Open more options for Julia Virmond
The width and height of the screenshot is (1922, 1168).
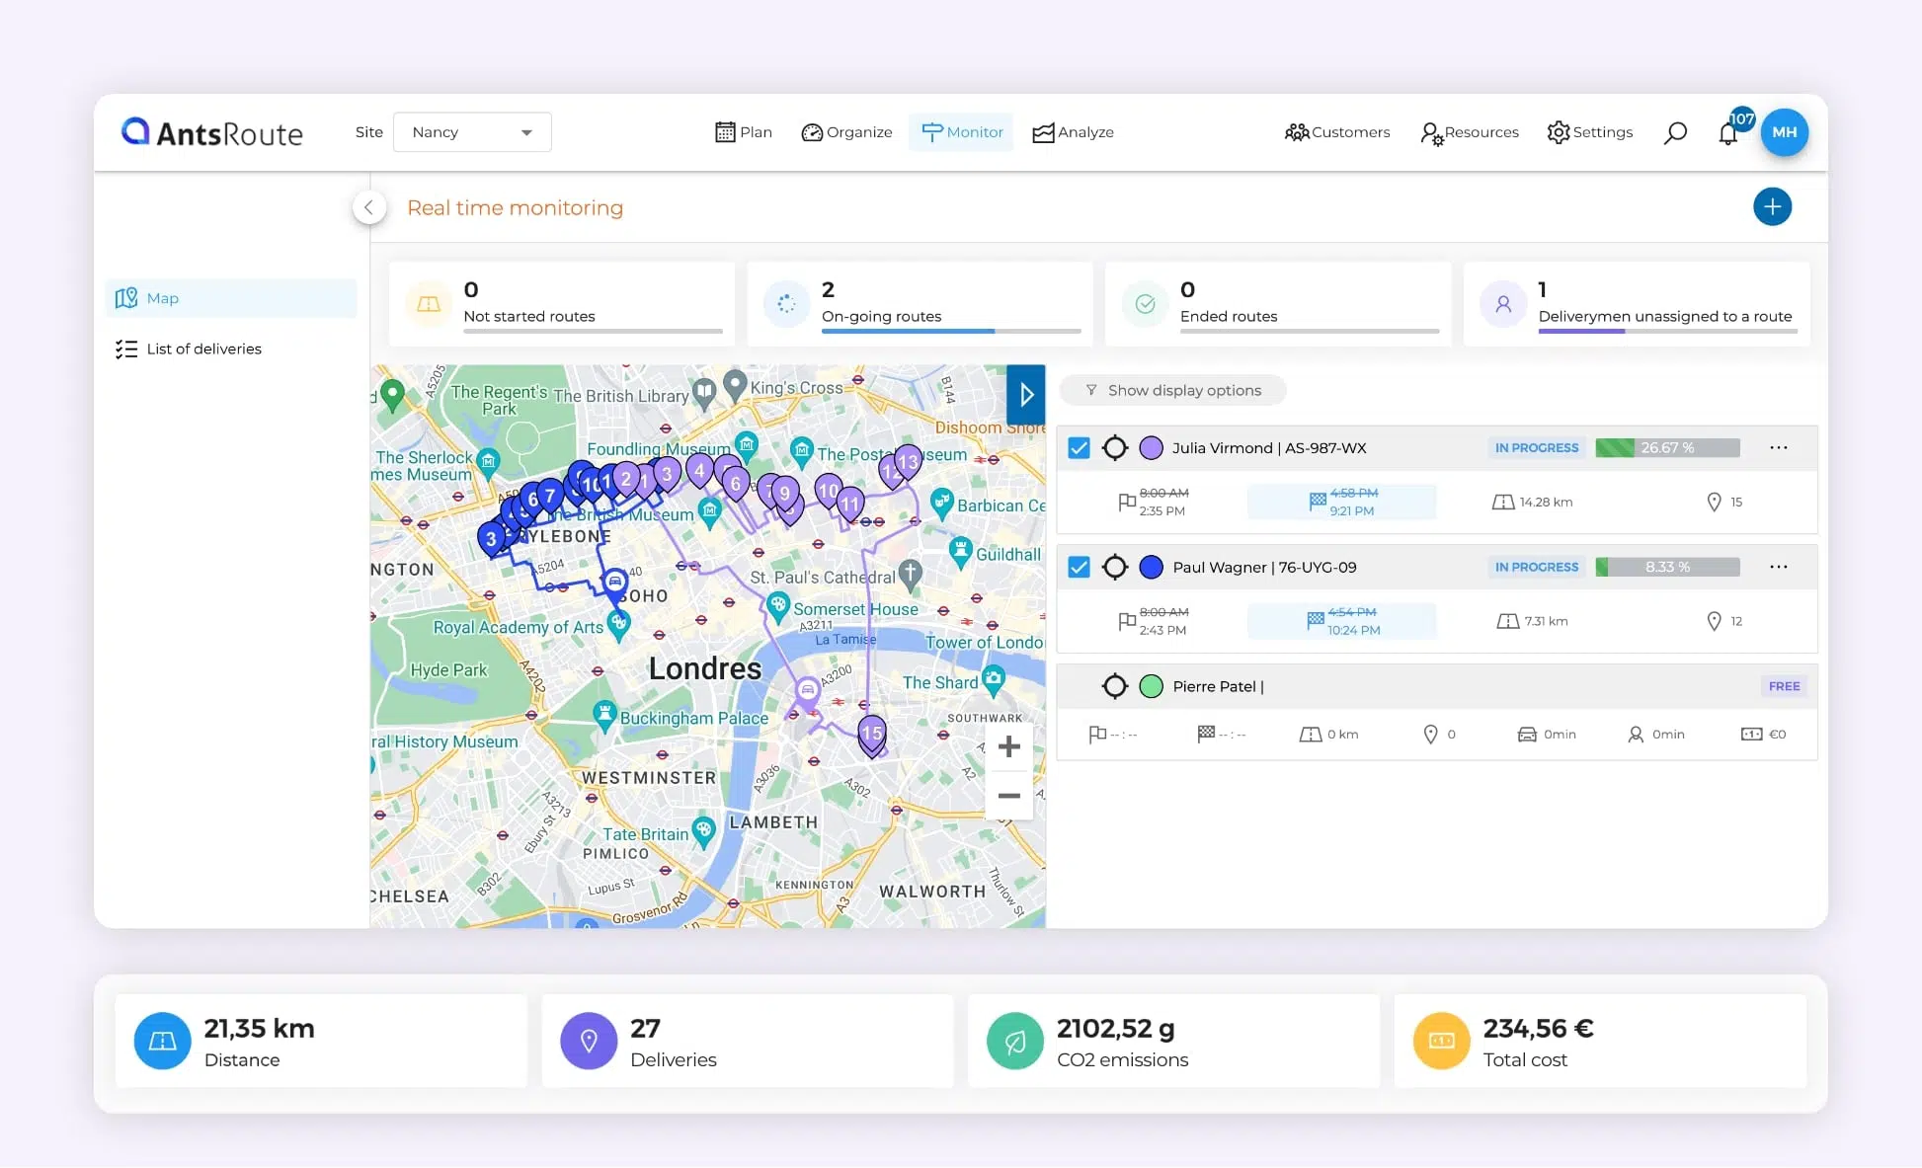pyautogui.click(x=1778, y=447)
